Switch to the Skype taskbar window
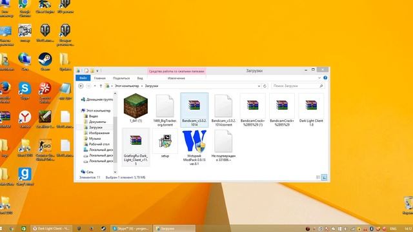Screen dimensions: 413x232 (131, 229)
